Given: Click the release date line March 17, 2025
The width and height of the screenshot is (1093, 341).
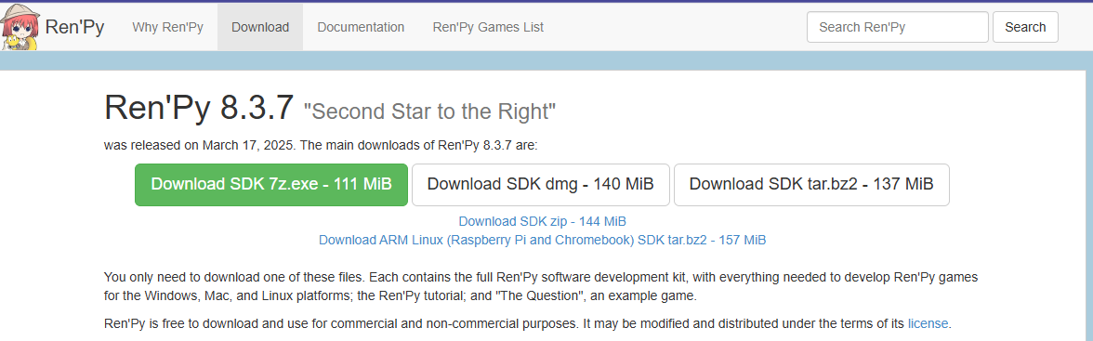Looking at the screenshot, I should tap(321, 146).
